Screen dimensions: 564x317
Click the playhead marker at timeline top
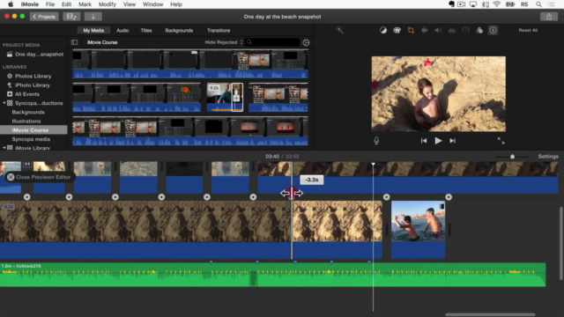[x=374, y=164]
